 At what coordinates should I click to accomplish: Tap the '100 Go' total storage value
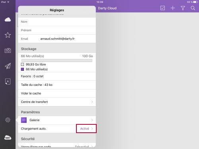coord(88,56)
